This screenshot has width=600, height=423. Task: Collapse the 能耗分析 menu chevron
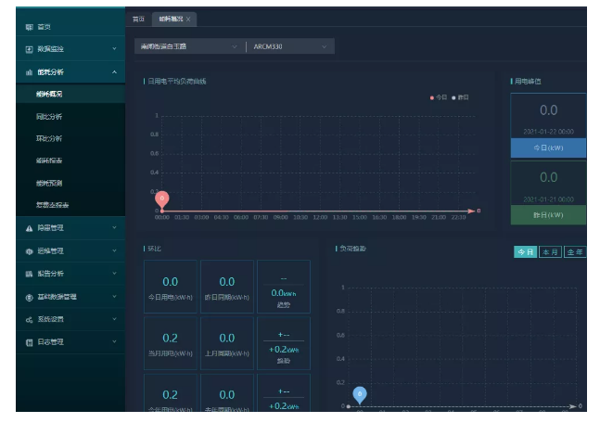click(114, 72)
